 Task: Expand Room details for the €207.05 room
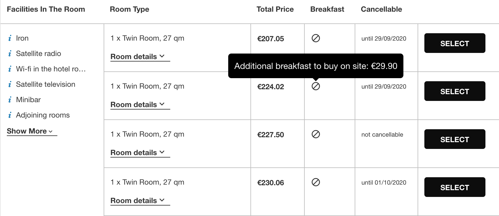[140, 57]
